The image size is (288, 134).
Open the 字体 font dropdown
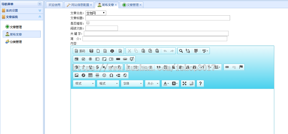[132, 83]
